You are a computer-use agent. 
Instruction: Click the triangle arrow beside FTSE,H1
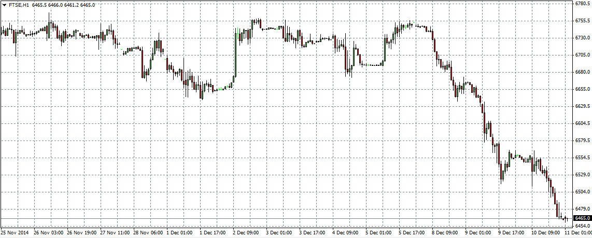(x=4, y=5)
